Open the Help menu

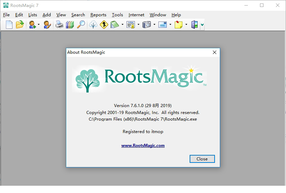pos(176,15)
